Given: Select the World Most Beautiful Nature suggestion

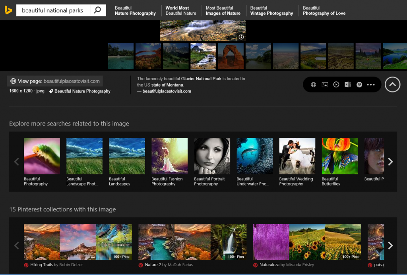Looking at the screenshot, I should (181, 10).
